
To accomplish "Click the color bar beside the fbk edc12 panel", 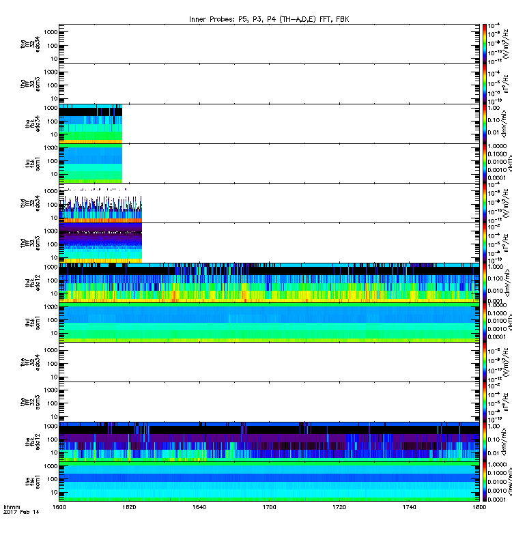I will [485, 442].
